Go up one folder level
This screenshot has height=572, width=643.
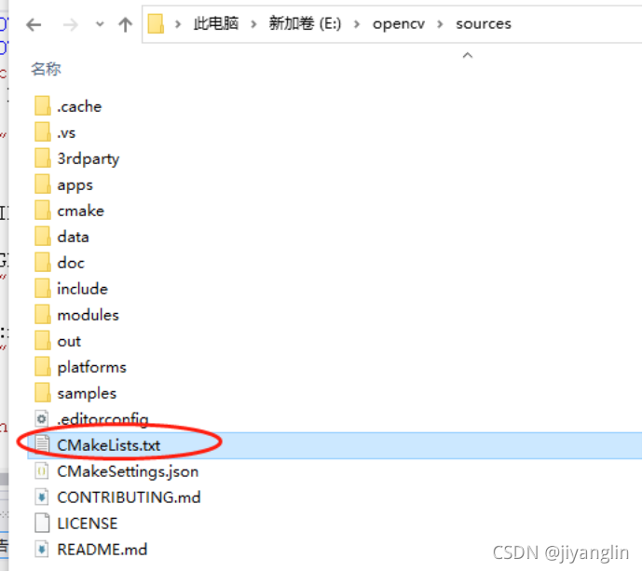click(x=126, y=24)
